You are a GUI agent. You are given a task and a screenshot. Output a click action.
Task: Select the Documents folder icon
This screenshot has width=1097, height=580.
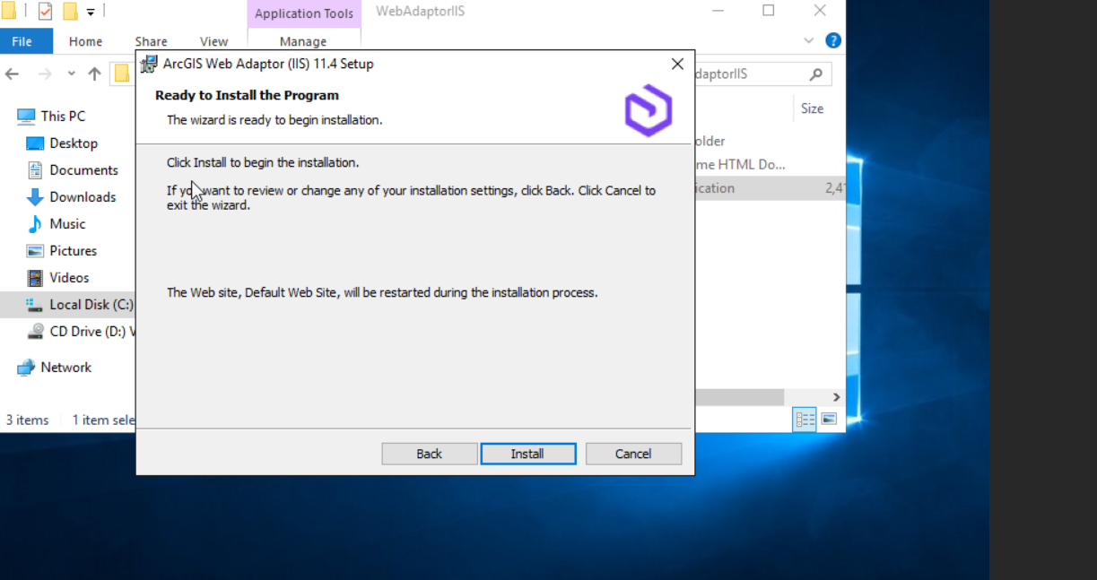click(35, 170)
